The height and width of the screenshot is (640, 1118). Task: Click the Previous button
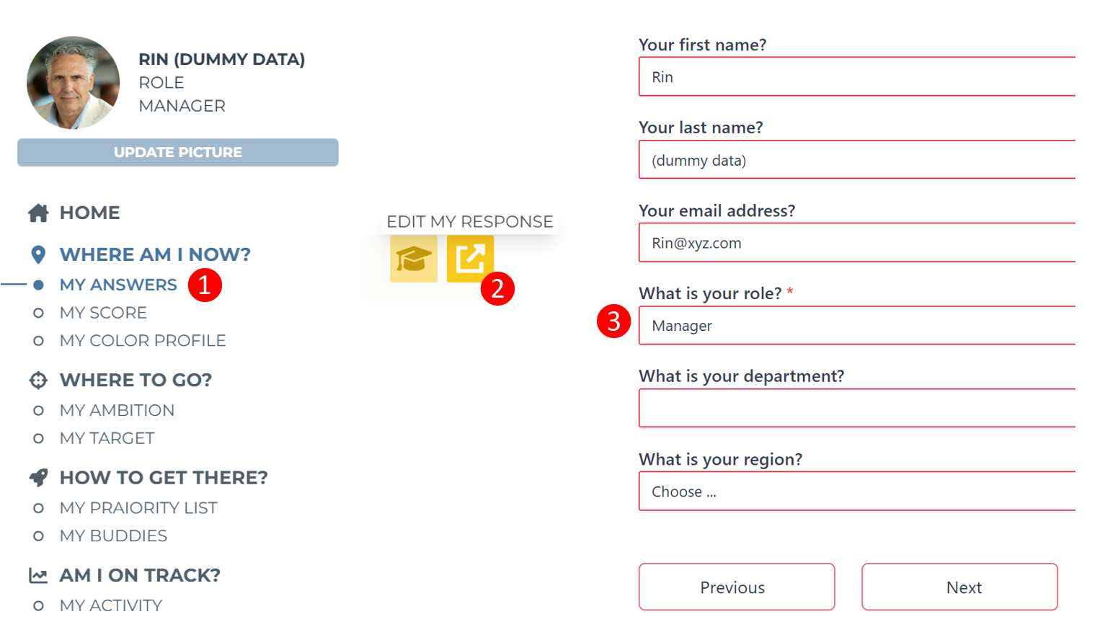click(737, 587)
